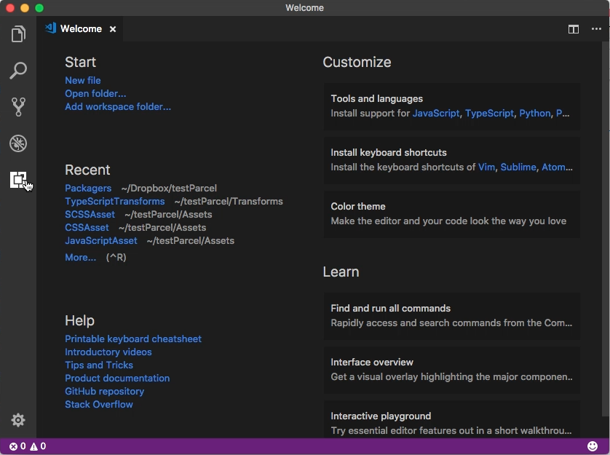
Task: Open the editor More Actions ellipsis
Action: click(596, 29)
